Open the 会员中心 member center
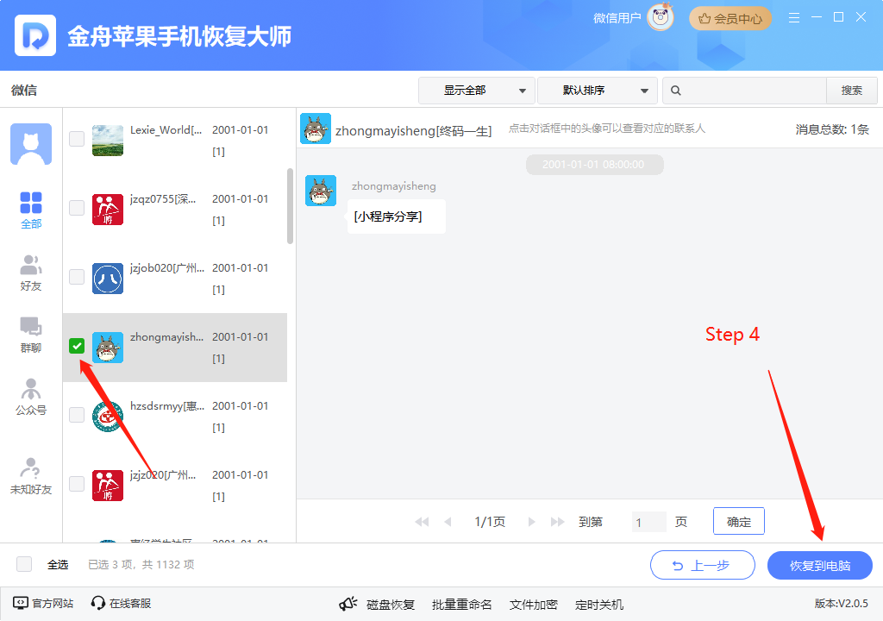The width and height of the screenshot is (883, 621). pos(730,19)
